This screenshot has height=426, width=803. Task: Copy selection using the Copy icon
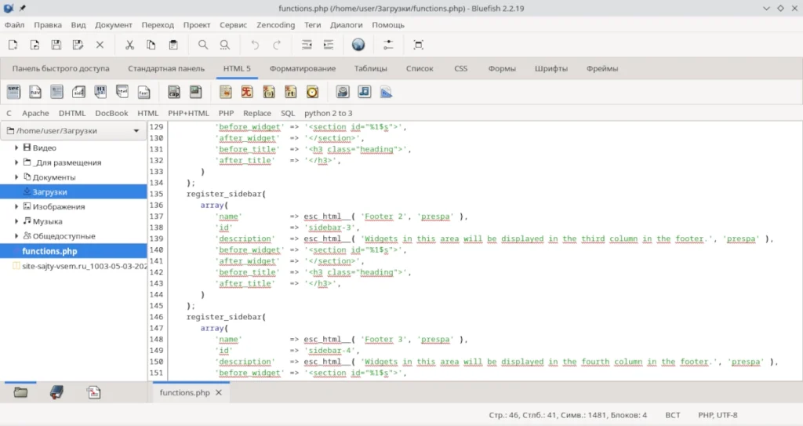click(x=151, y=46)
